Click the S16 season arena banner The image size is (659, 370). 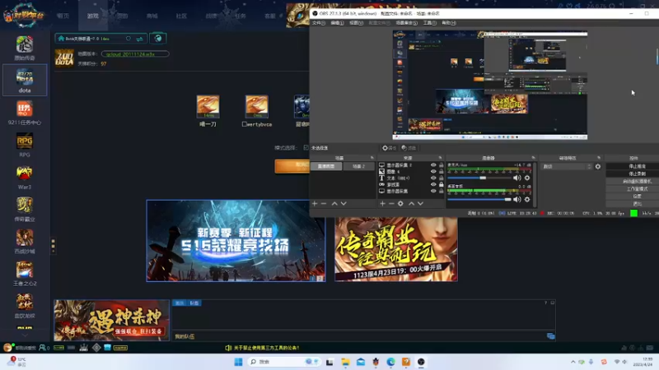click(236, 241)
